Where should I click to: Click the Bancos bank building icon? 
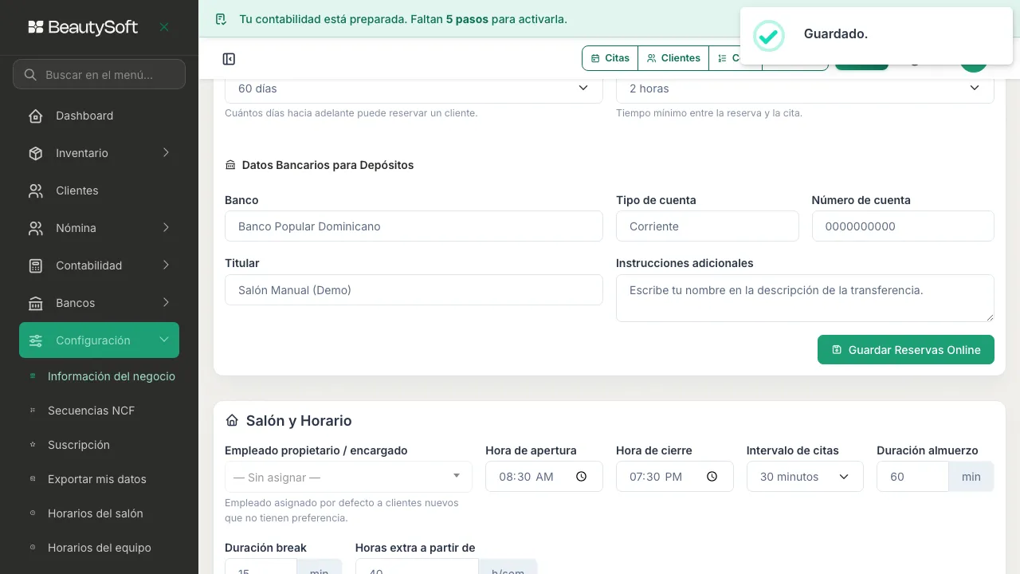point(36,303)
